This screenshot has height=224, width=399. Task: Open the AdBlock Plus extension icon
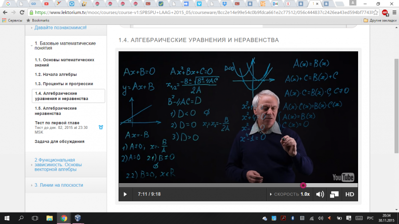tap(385, 12)
